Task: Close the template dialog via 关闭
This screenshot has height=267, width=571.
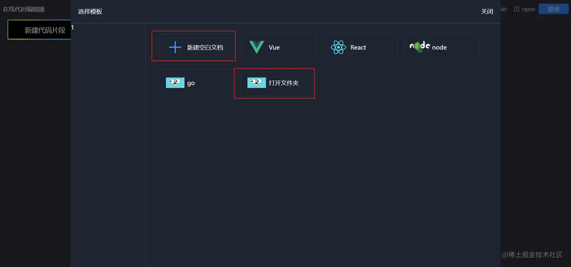Action: click(x=487, y=11)
